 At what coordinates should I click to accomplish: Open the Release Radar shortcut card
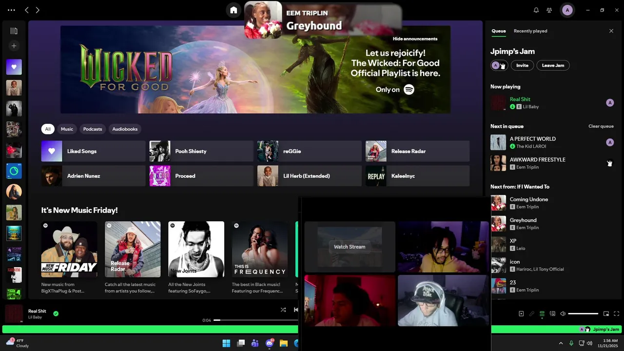pyautogui.click(x=418, y=151)
